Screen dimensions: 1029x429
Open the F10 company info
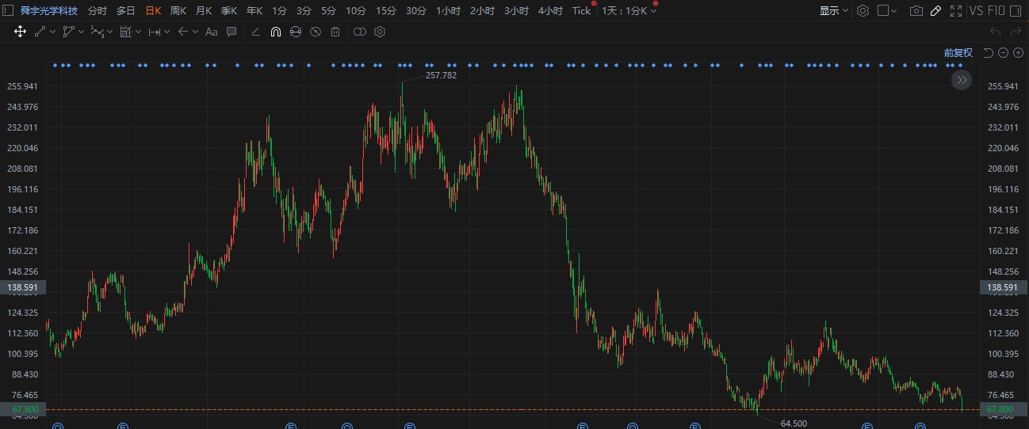998,11
